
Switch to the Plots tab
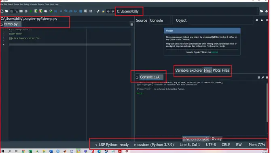point(216,70)
